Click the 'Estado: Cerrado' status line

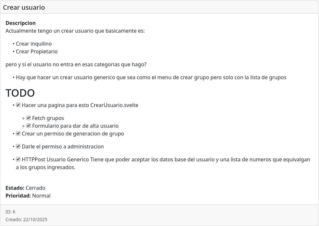pyautogui.click(x=25, y=188)
